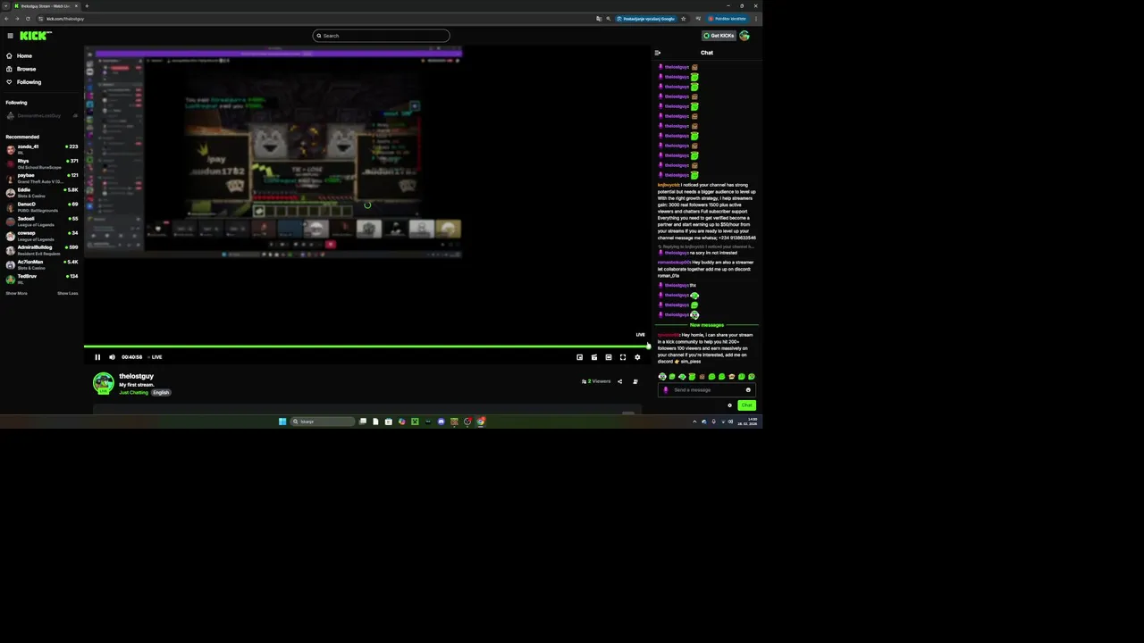Jump to LIVE in player controls
Viewport: 1144px width, 643px height.
click(x=156, y=357)
